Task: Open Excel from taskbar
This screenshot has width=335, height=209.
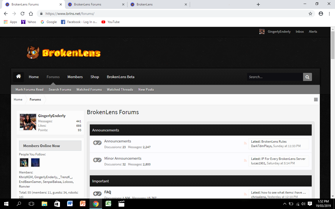Action: [108, 204]
